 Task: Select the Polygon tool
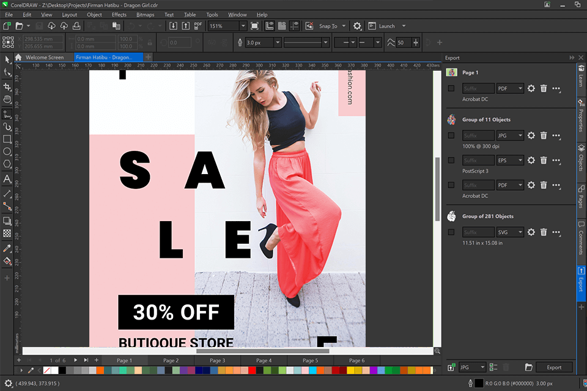click(x=7, y=164)
